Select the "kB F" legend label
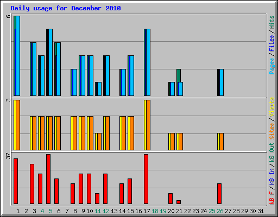Image resolution: width=278 pixels, height=217 pixels. [271, 197]
